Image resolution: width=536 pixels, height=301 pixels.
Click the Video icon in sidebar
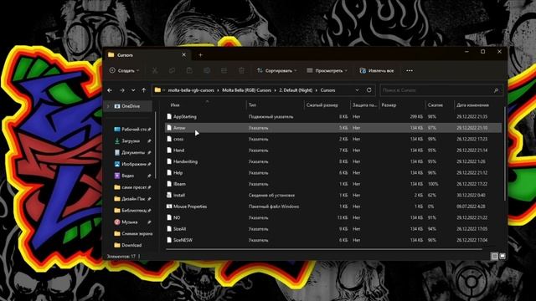point(117,176)
